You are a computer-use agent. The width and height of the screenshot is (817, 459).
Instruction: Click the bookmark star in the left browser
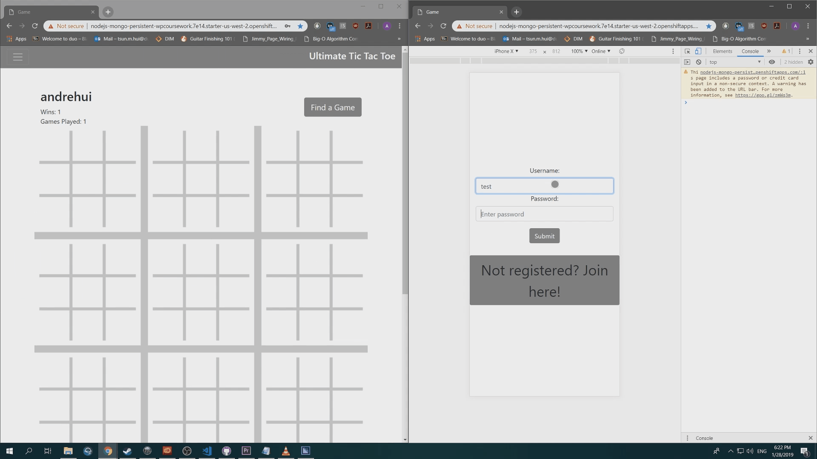point(300,26)
